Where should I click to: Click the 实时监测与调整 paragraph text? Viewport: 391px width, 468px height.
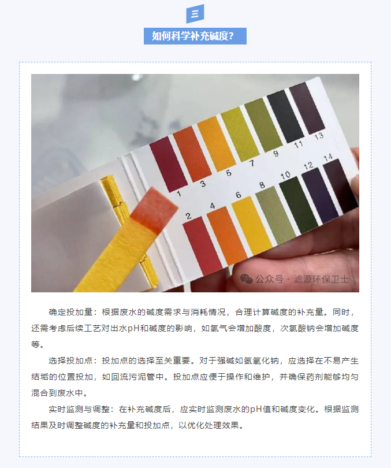click(195, 417)
